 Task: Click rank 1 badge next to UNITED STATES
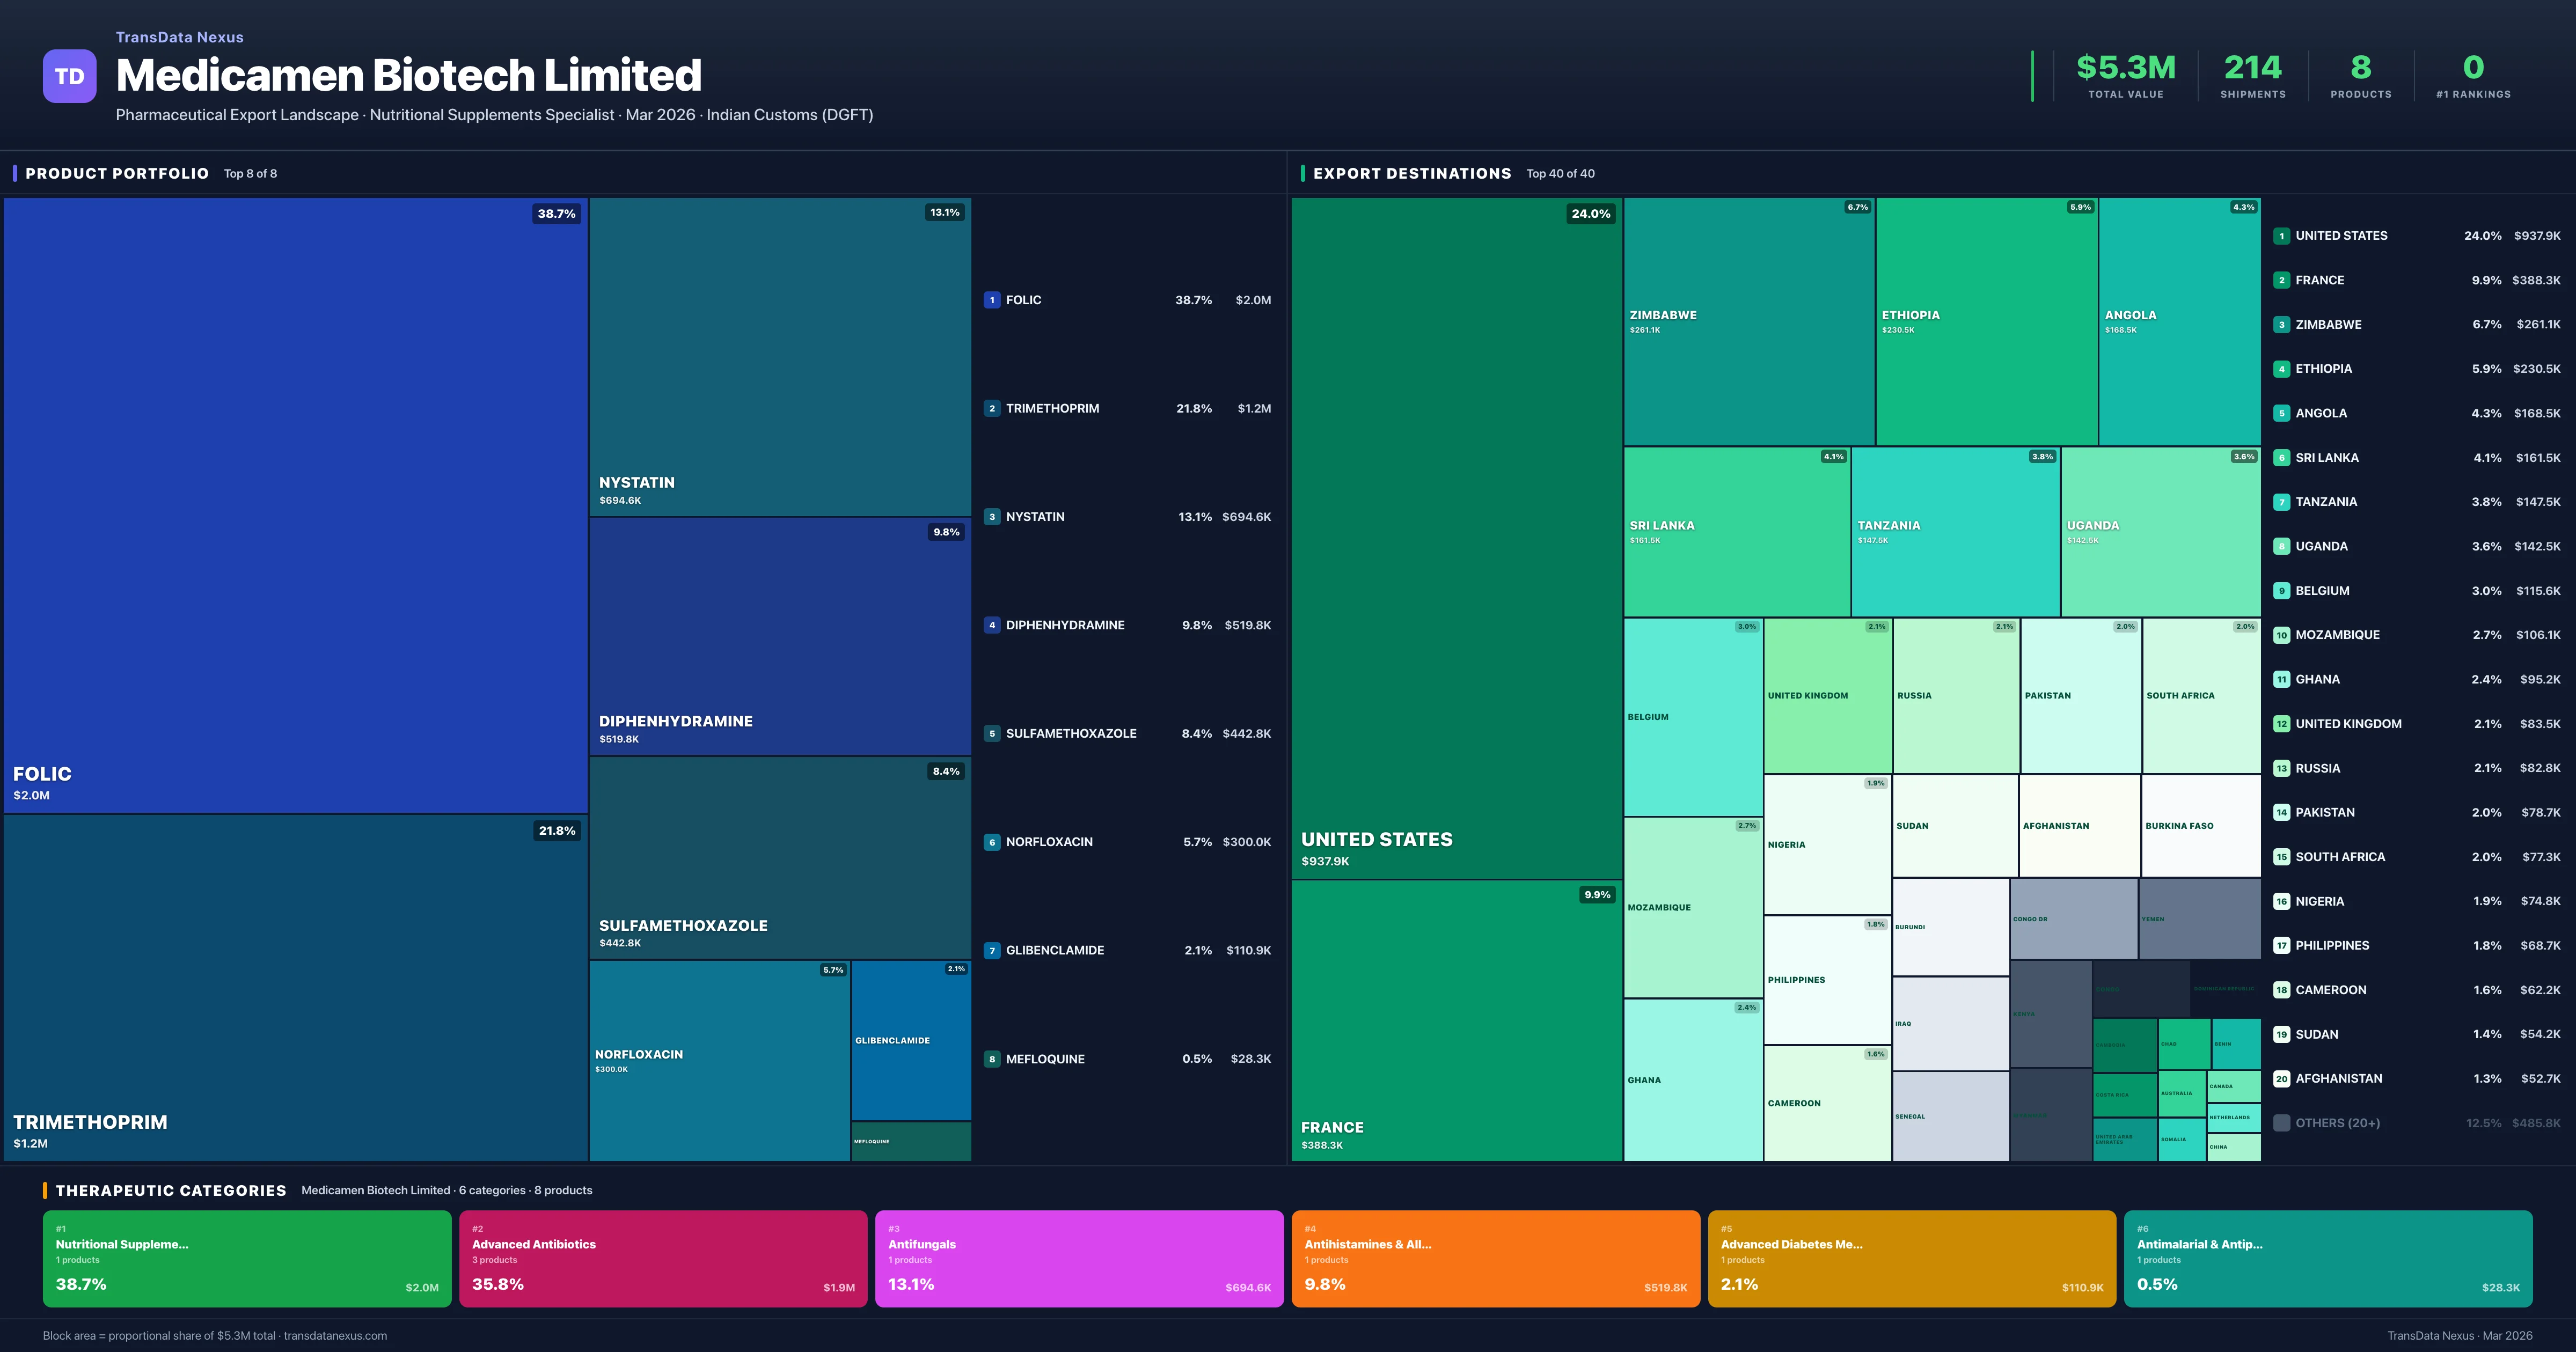pos(2281,236)
